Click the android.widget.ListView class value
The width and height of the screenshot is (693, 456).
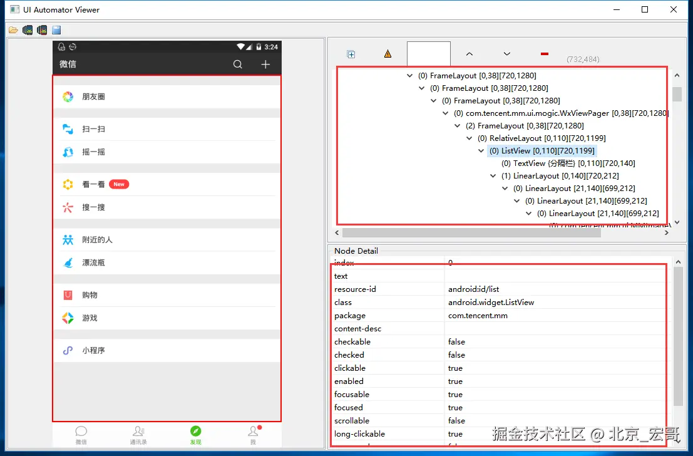coord(491,303)
